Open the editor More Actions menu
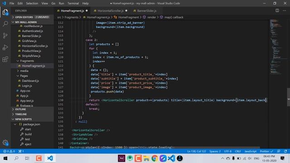 pyautogui.click(x=284, y=10)
